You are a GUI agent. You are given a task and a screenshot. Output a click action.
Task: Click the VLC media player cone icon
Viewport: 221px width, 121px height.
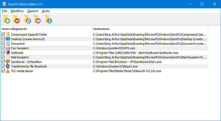coord(8,71)
